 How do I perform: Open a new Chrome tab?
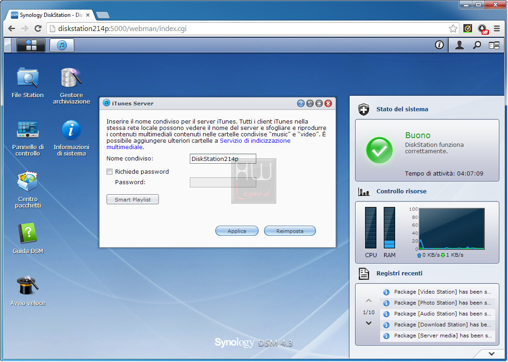(x=103, y=15)
